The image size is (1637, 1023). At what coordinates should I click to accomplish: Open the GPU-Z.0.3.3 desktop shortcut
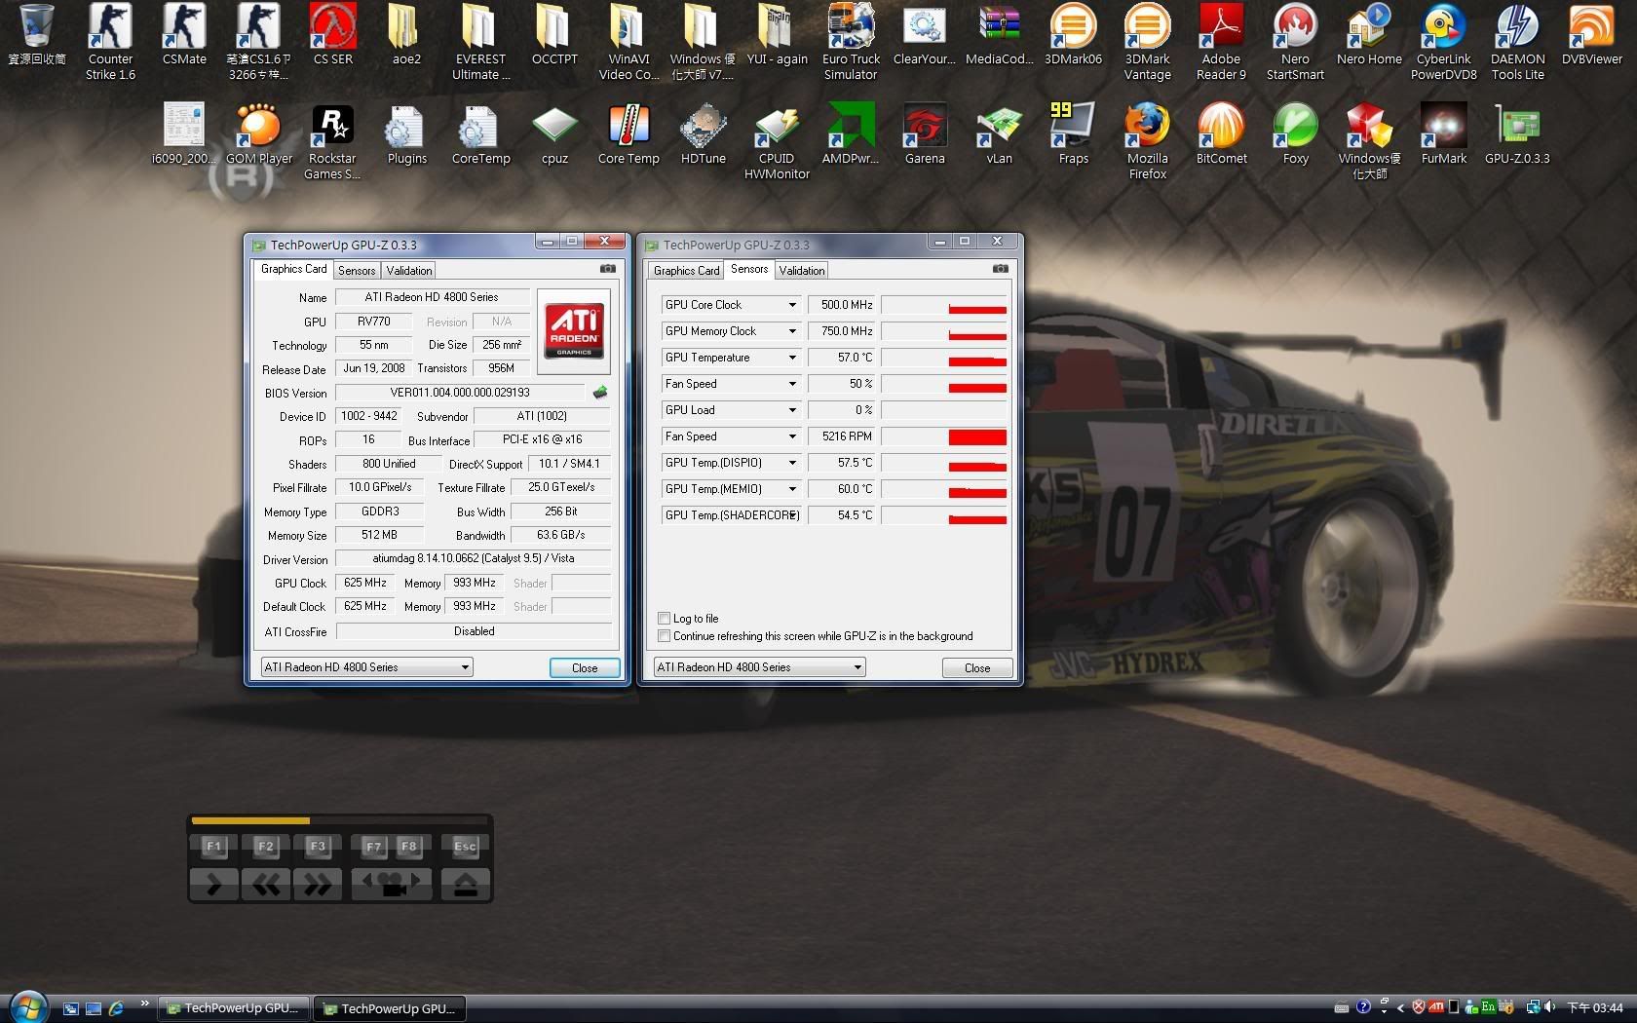1517,134
